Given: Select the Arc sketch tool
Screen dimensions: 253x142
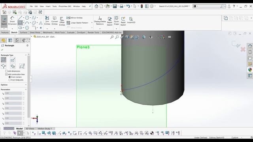Looking at the screenshot, I should tap(27, 23).
